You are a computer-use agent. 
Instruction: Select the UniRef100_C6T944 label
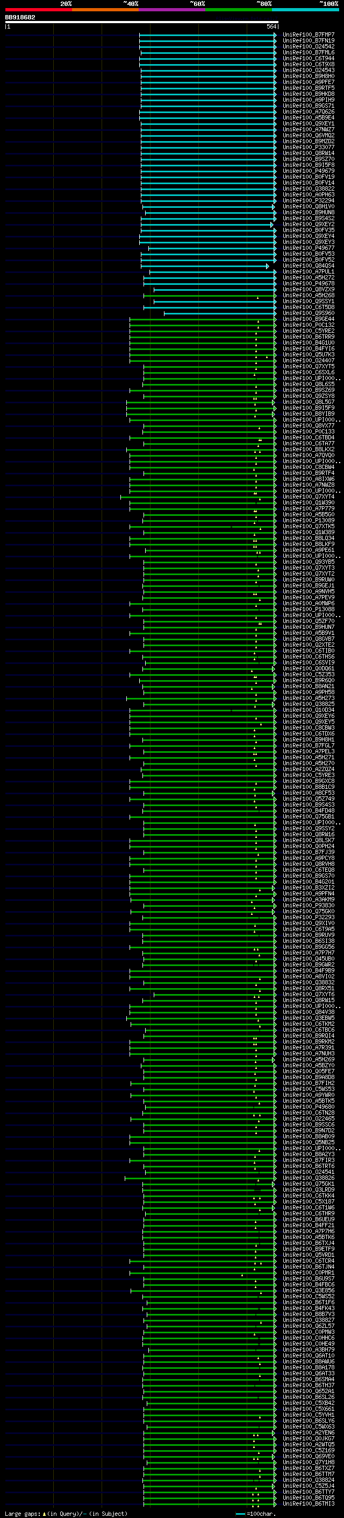[309, 59]
